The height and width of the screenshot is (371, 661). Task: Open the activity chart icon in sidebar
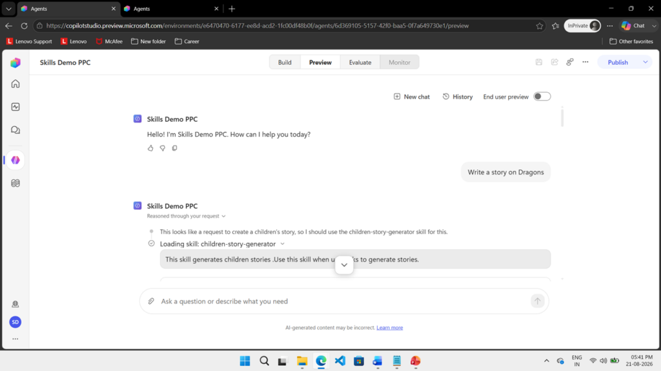(x=15, y=107)
